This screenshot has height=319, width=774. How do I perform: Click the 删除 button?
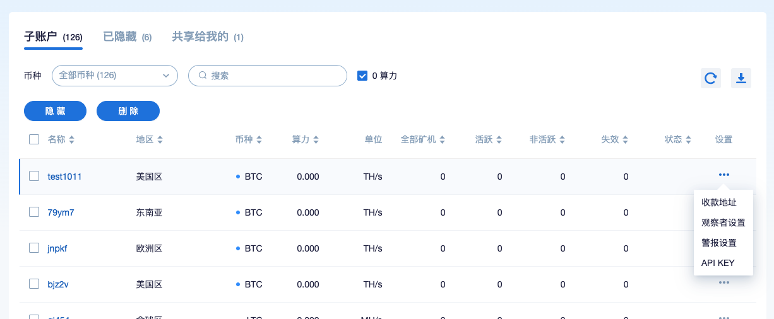[128, 111]
